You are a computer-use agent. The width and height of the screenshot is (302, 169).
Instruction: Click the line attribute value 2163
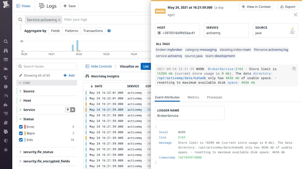[181, 137]
